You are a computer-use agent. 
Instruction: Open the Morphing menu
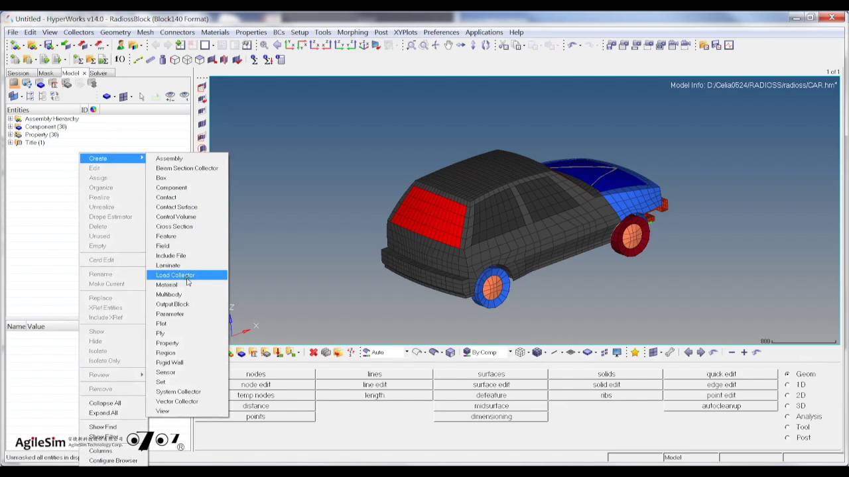coord(352,32)
